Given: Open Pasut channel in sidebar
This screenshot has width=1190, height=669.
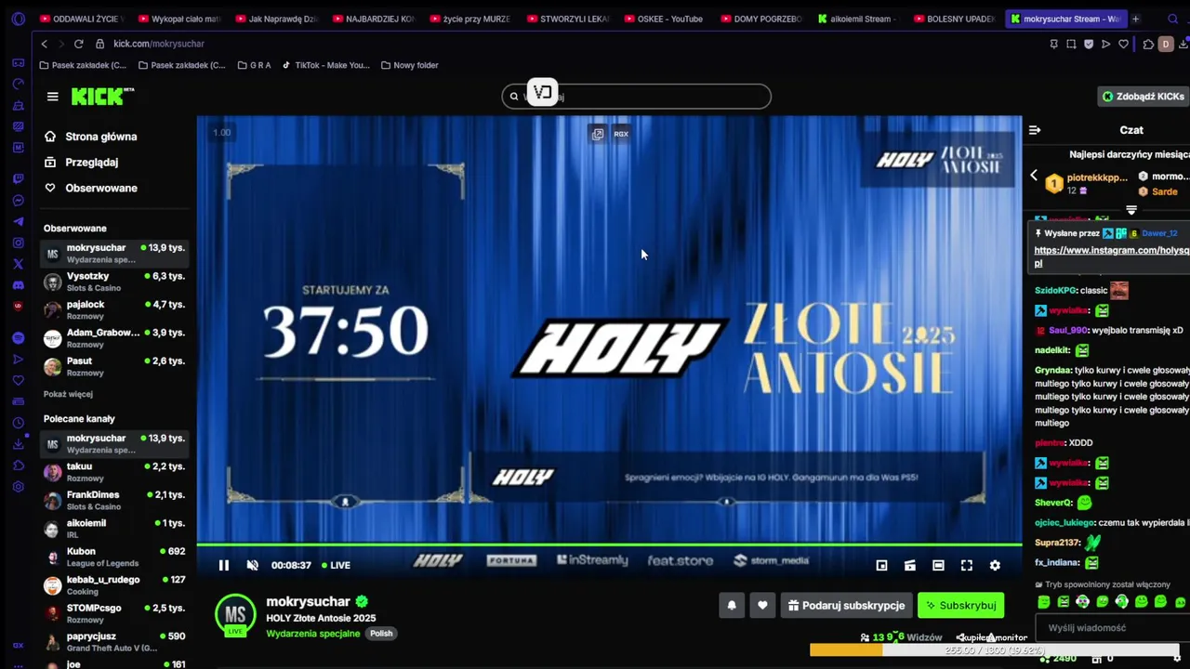Looking at the screenshot, I should (x=114, y=366).
